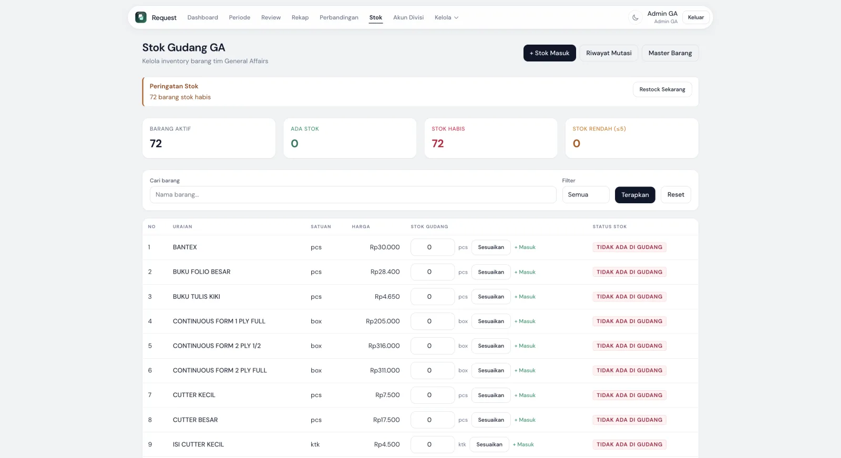Screen dimensions: 841x458
Task: Toggle dark mode moon icon
Action: point(635,17)
